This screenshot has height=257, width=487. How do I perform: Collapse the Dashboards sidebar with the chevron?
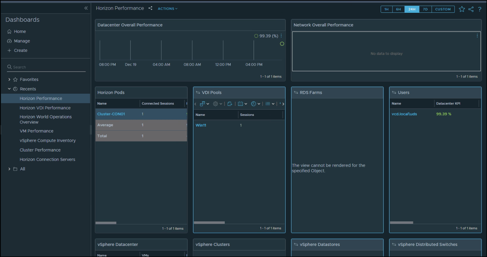coord(86,8)
